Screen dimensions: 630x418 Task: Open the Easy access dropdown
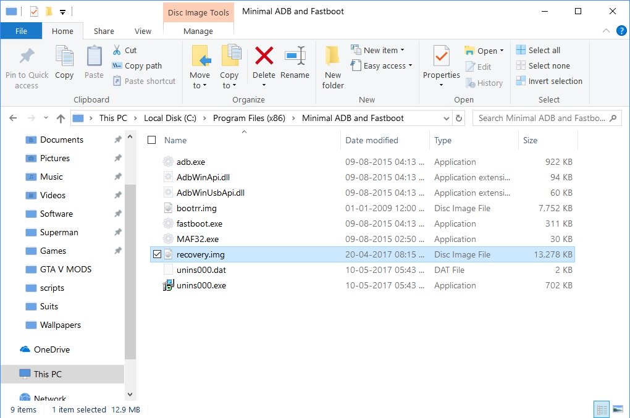coord(410,65)
